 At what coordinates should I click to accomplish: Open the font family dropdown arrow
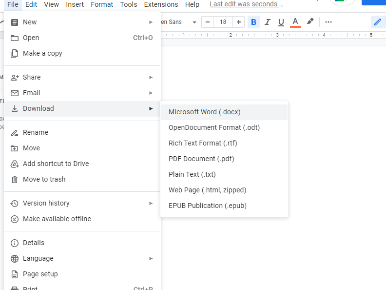coord(194,22)
